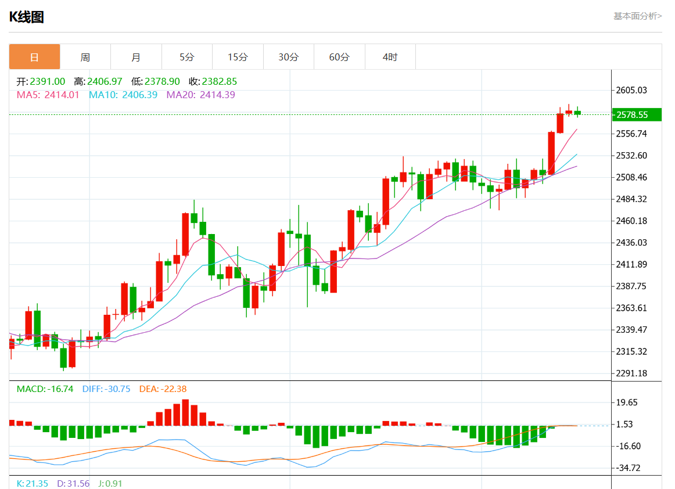Click the KDJ K value label
The image size is (675, 489).
(x=33, y=483)
